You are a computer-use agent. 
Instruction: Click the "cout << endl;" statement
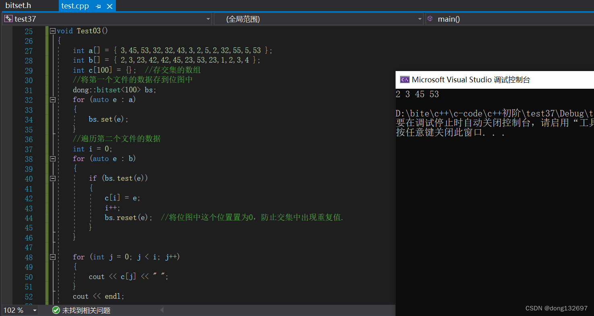99,296
